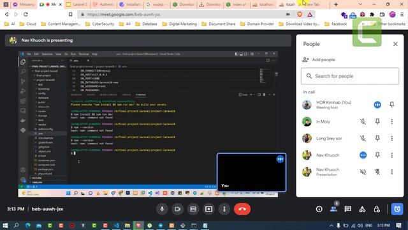Click HOR Kimhab's avatar in the list

307,105
